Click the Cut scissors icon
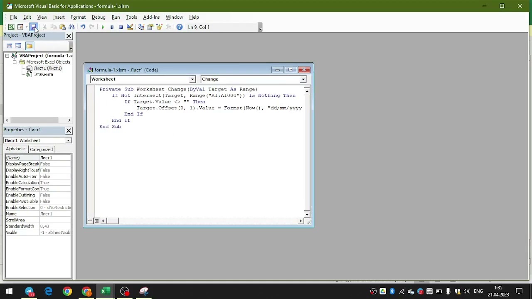532x299 pixels. [x=44, y=27]
